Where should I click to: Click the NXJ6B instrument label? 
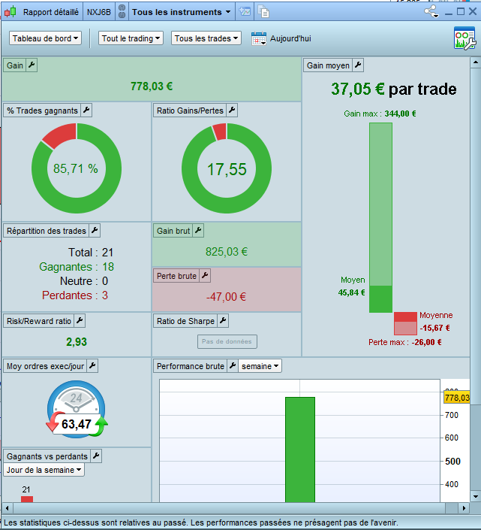click(x=99, y=12)
